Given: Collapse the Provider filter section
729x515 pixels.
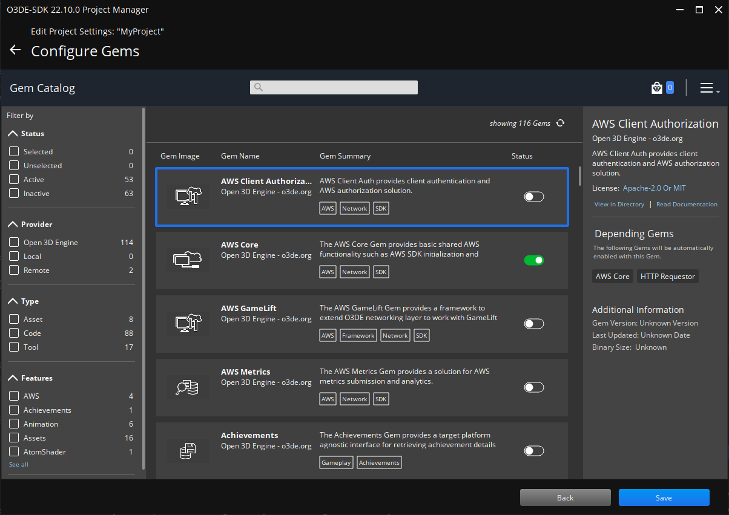Looking at the screenshot, I should click(13, 224).
